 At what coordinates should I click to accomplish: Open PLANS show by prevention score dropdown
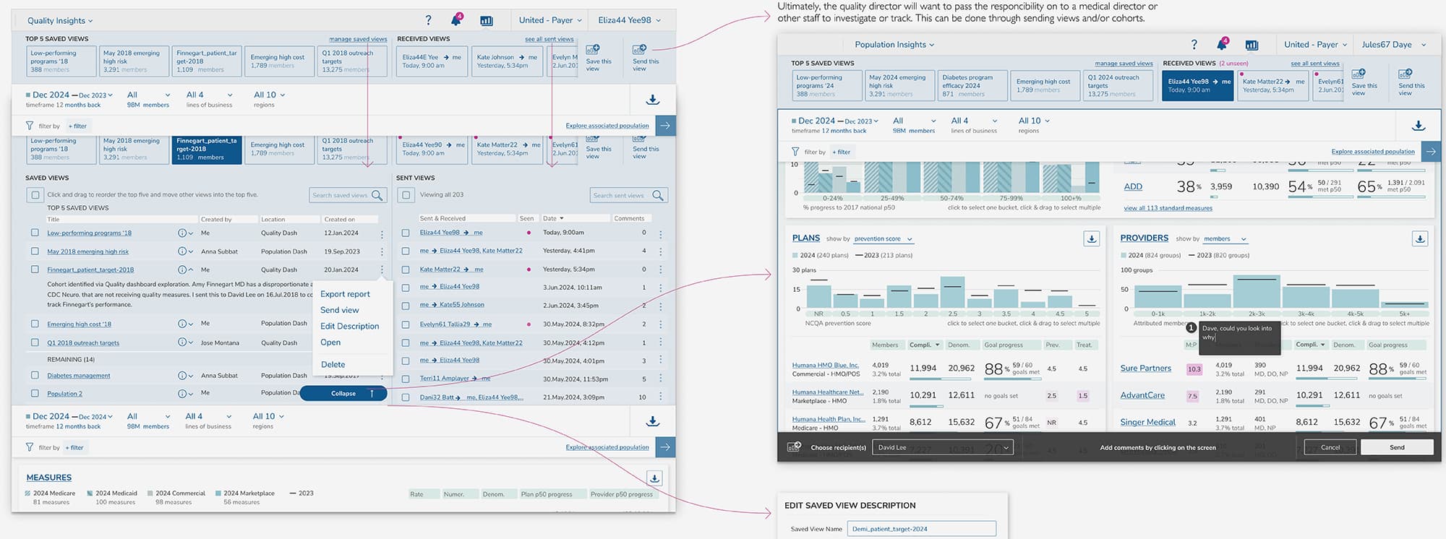point(883,239)
